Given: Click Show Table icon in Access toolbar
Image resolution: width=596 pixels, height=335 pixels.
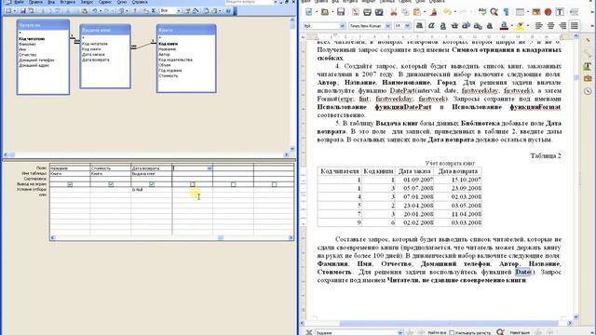Looking at the screenshot, I should coord(145,11).
